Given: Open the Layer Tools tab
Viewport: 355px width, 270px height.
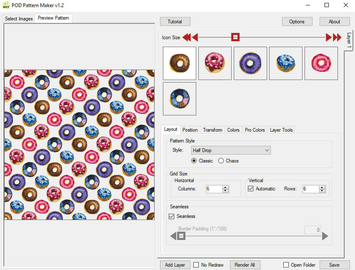Looking at the screenshot, I should coord(281,130).
